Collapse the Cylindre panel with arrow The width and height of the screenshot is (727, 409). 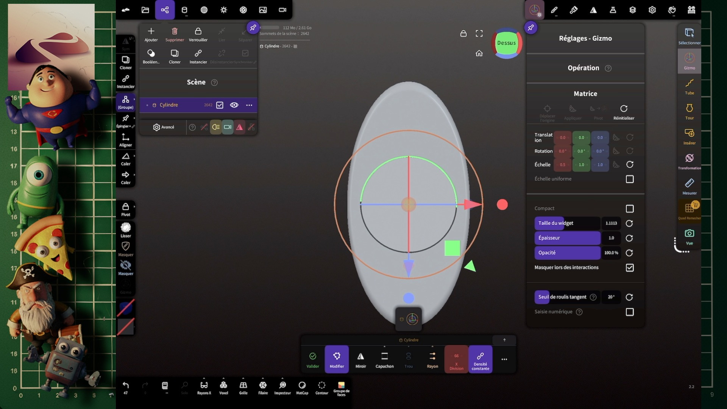click(x=504, y=340)
